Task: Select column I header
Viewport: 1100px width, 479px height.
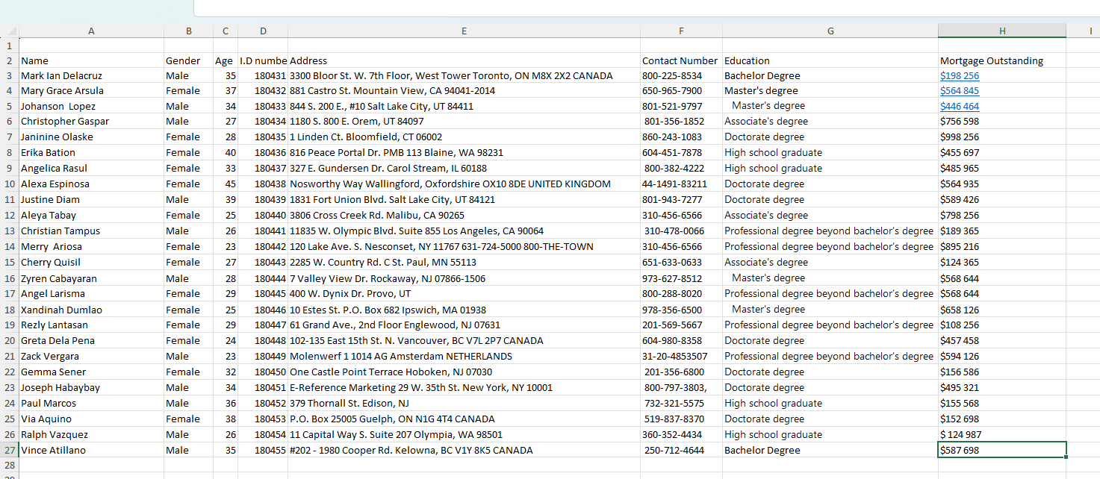Action: pyautogui.click(x=1084, y=31)
